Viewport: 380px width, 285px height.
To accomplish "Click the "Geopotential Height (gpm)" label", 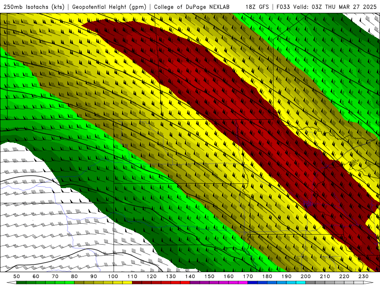I will [x=109, y=7].
